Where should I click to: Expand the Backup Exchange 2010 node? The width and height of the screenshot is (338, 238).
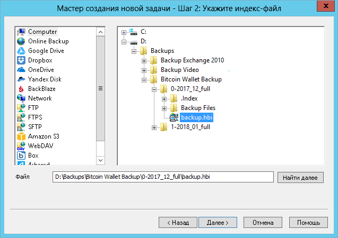(144, 61)
